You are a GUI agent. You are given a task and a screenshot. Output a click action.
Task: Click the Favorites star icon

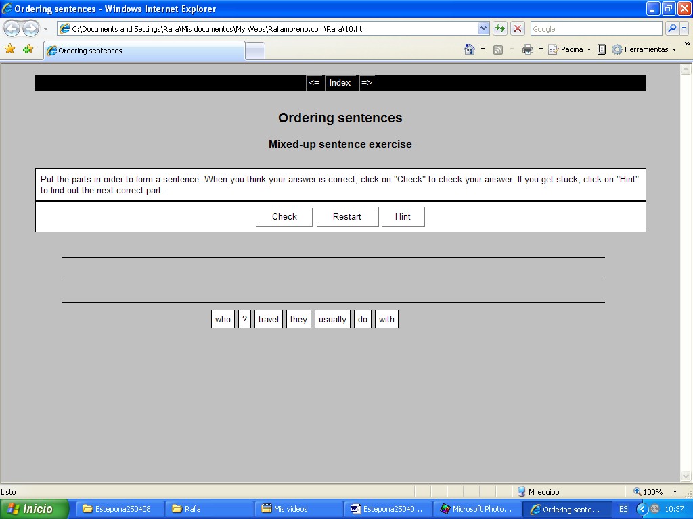(x=9, y=49)
